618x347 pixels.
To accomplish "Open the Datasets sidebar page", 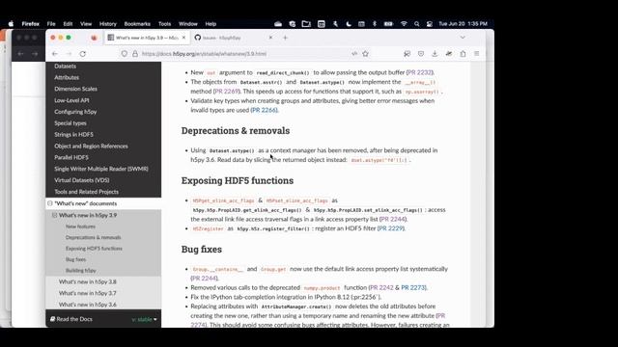I will [x=65, y=67].
